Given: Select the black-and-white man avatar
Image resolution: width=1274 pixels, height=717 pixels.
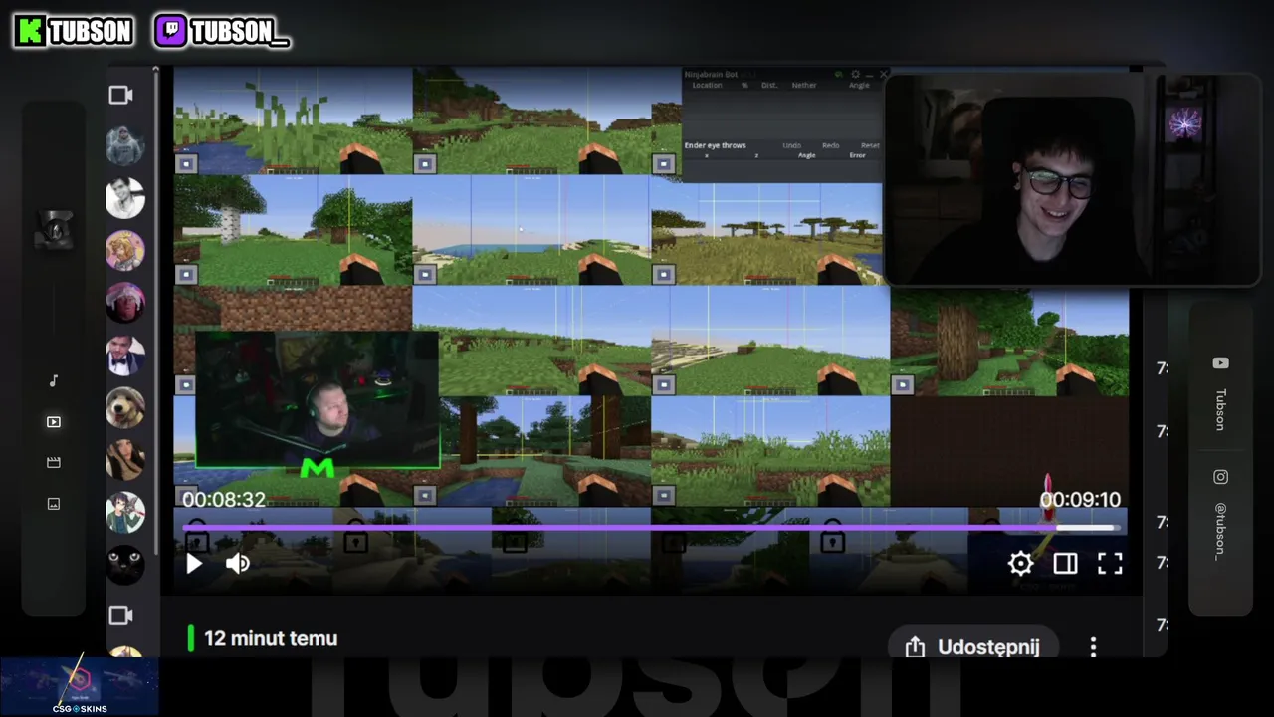Looking at the screenshot, I should click(125, 198).
